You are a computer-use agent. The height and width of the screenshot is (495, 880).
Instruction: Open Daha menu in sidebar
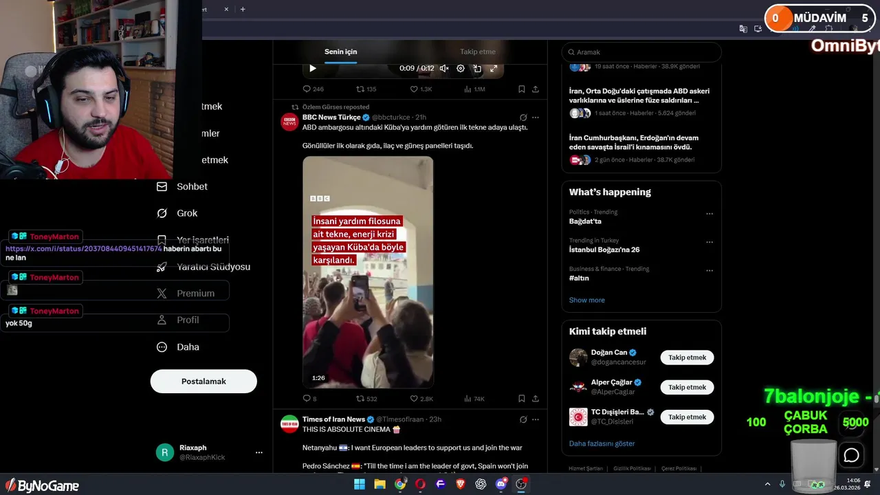(178, 347)
